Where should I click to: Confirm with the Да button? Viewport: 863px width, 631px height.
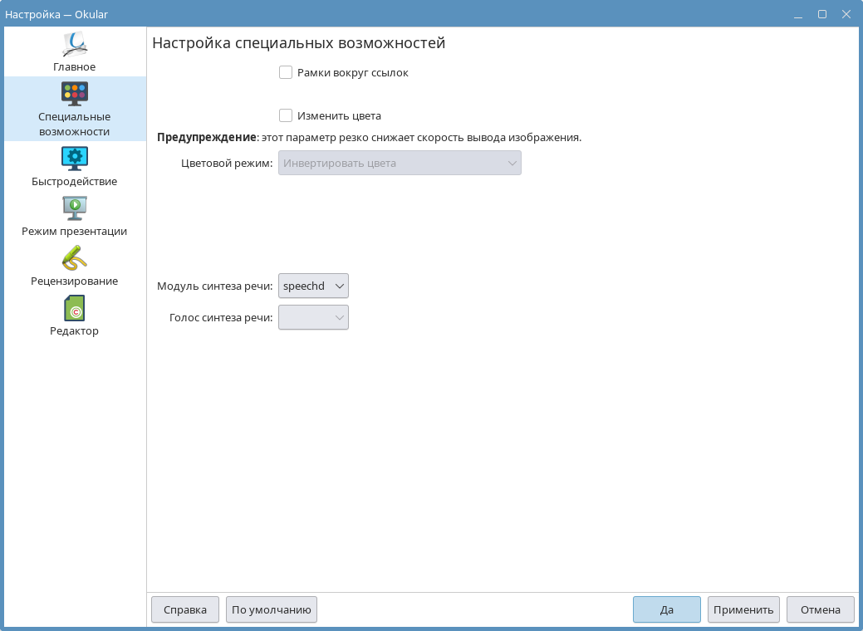[666, 609]
